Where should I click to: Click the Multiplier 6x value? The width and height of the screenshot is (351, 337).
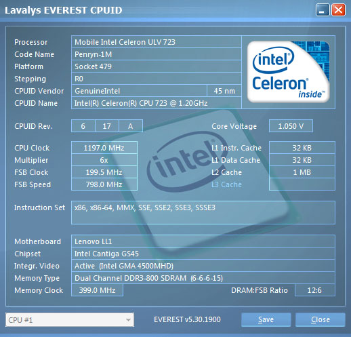pos(104,160)
